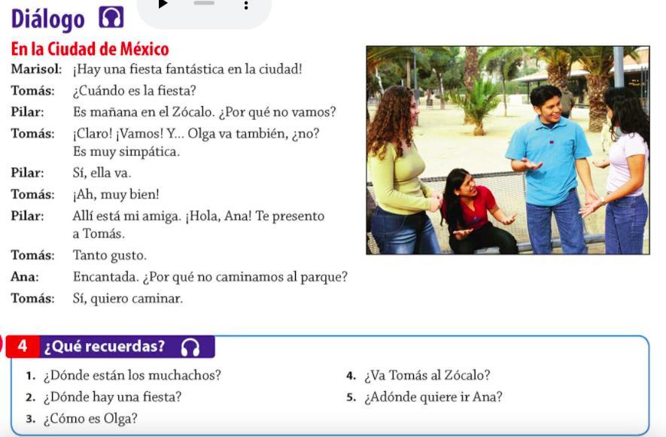Open the audio player three-dot menu
Screen dimensions: 666x437
coord(245,5)
